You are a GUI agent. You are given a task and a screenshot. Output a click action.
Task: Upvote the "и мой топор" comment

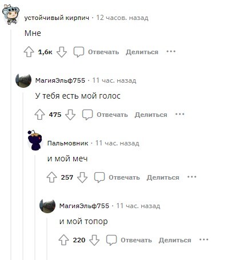tap(63, 240)
